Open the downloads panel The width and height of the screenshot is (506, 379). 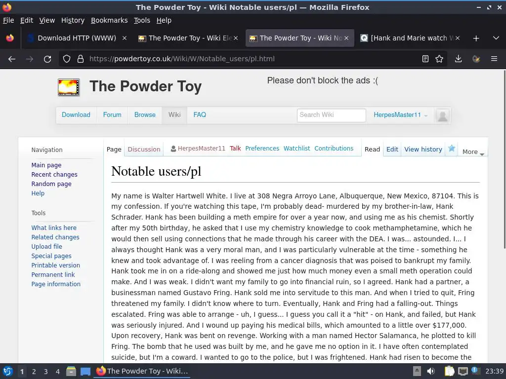pos(458,59)
